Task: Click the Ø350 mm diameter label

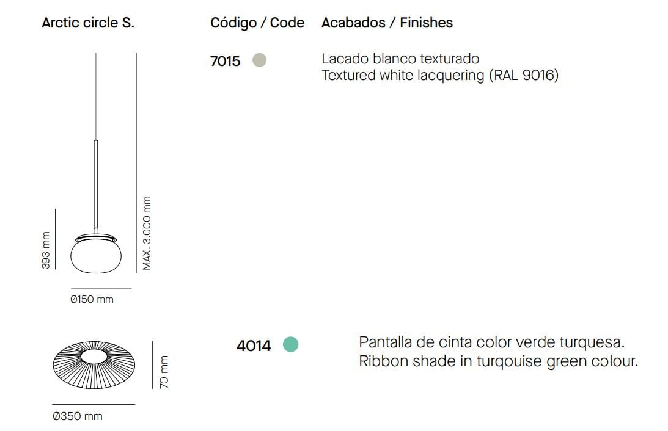Action: [x=78, y=416]
